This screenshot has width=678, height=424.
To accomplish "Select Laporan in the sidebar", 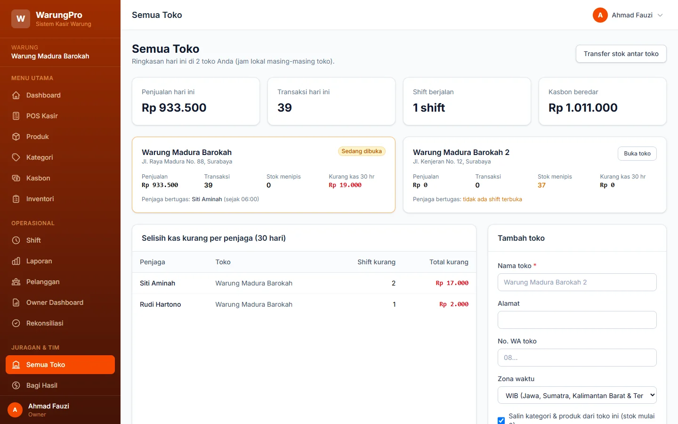I will tap(60, 261).
